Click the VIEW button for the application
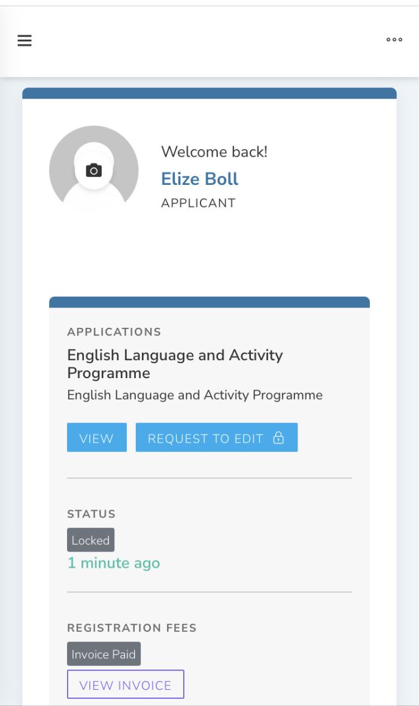 click(96, 437)
